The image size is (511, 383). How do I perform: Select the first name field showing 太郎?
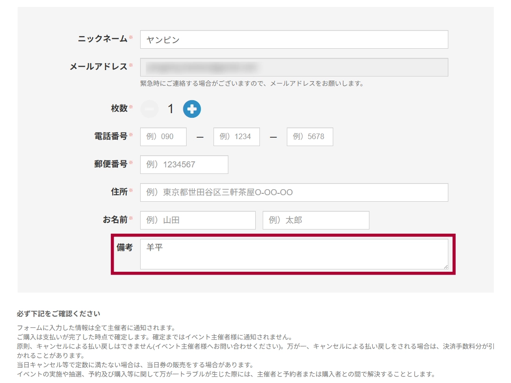tap(316, 220)
